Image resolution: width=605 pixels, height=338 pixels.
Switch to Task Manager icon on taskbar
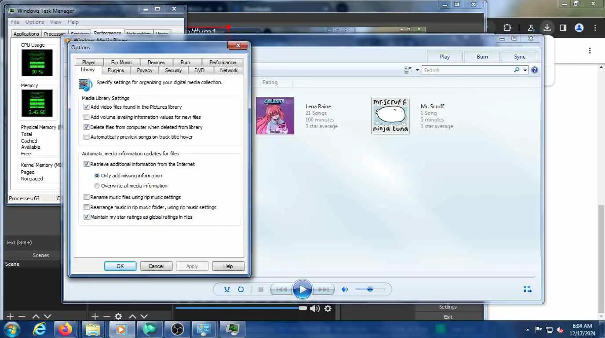click(232, 329)
